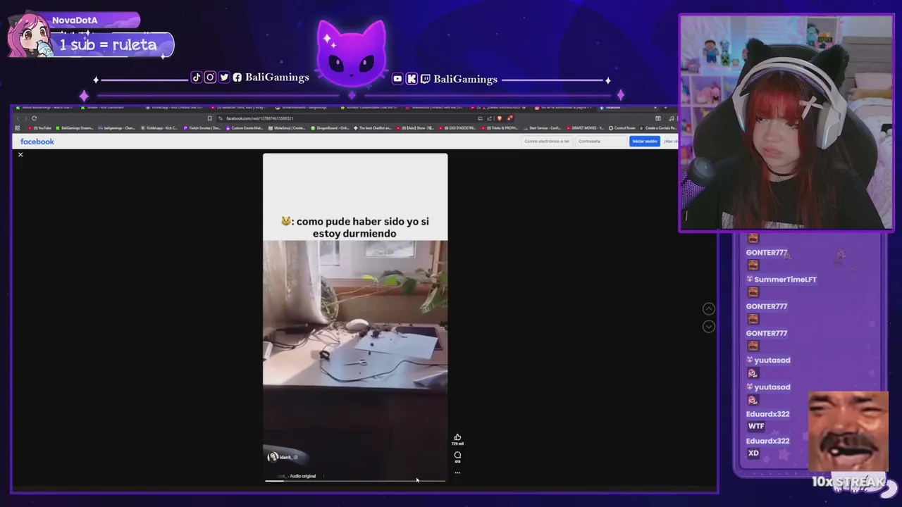Open DragonBound bookmark
The height and width of the screenshot is (507, 902).
coord(330,128)
